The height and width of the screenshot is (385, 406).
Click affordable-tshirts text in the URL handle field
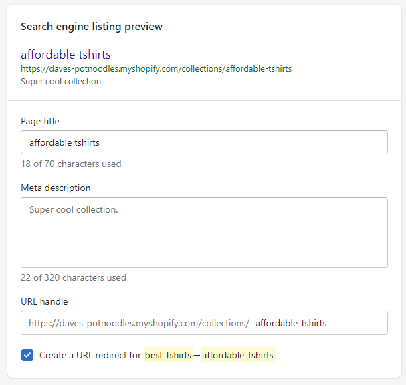tap(291, 323)
